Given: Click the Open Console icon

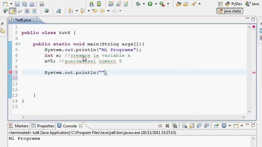Looking at the screenshot, I should tap(236, 126).
